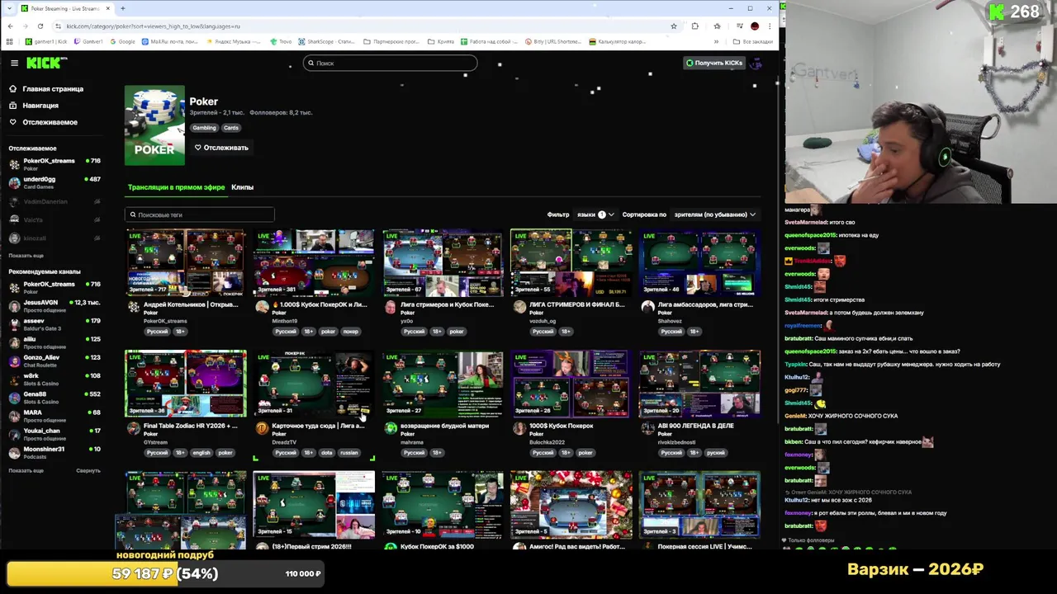The image size is (1057, 594).
Task: Click the KICK logo
Action: [46, 63]
